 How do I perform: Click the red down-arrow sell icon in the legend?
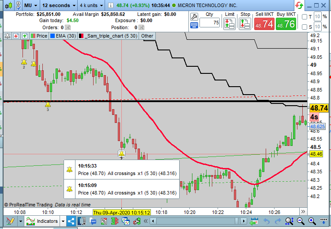pos(16,36)
